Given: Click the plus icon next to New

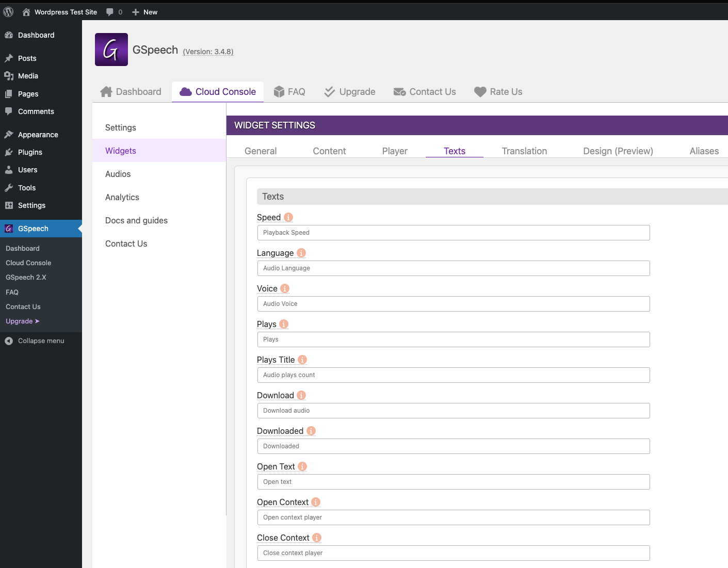Looking at the screenshot, I should pyautogui.click(x=136, y=12).
